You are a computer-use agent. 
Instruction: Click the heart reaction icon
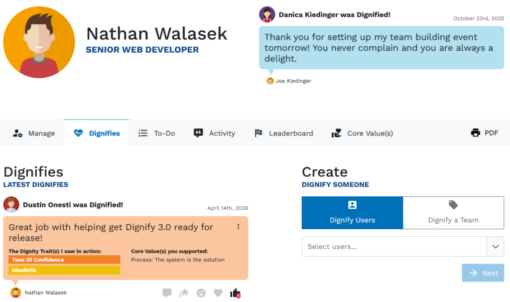pos(218,293)
